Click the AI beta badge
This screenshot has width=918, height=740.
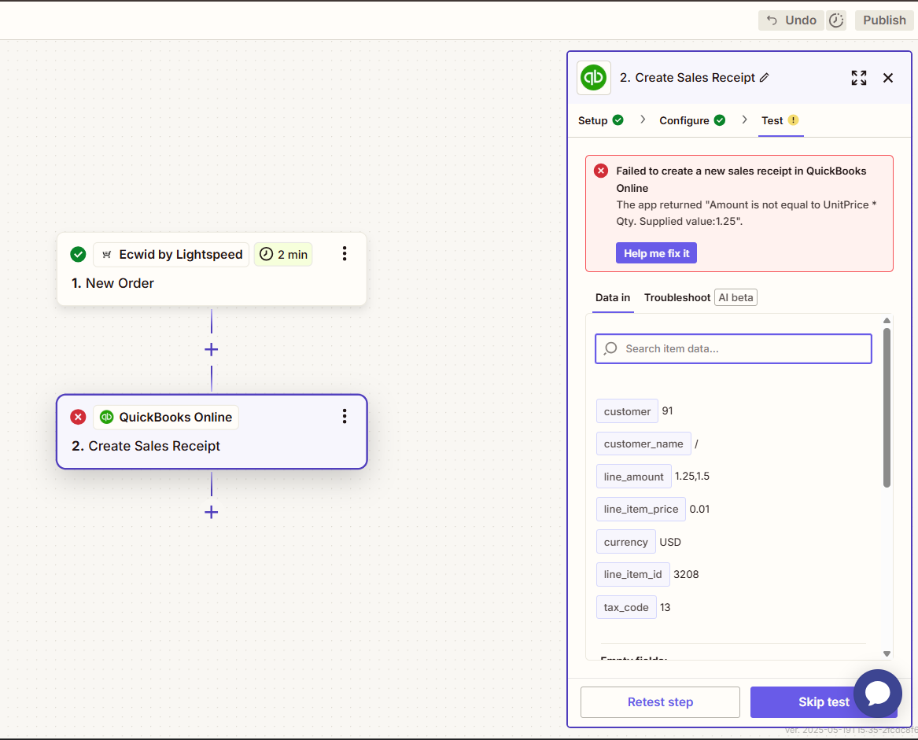(x=736, y=297)
